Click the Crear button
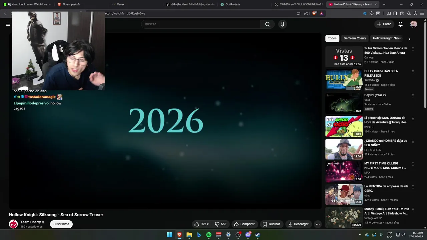This screenshot has height=240, width=427. click(384, 24)
